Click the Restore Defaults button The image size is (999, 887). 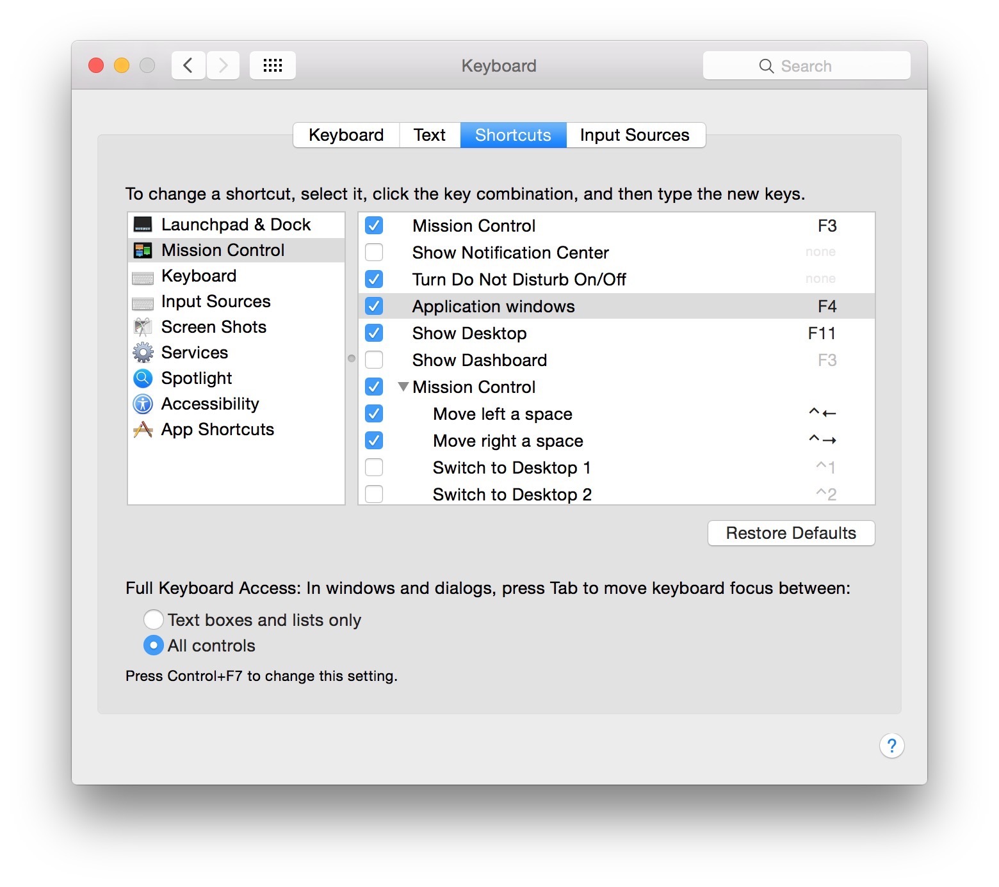click(790, 533)
